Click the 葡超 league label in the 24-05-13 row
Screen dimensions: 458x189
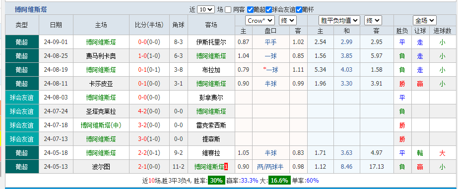(x=22, y=167)
